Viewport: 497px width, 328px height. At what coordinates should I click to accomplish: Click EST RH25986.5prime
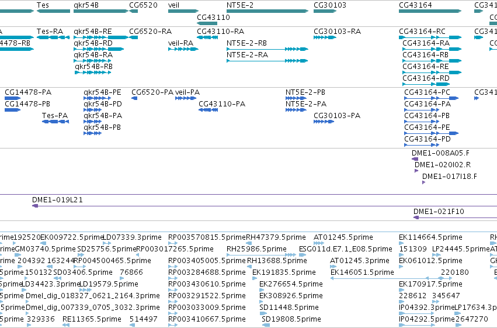(x=256, y=249)
